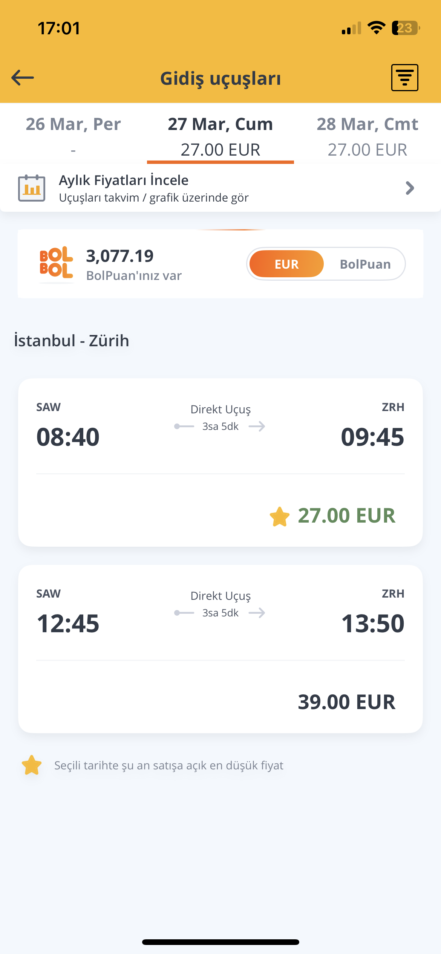
Task: Expand monthly prices with chevron arrow
Action: click(x=410, y=188)
